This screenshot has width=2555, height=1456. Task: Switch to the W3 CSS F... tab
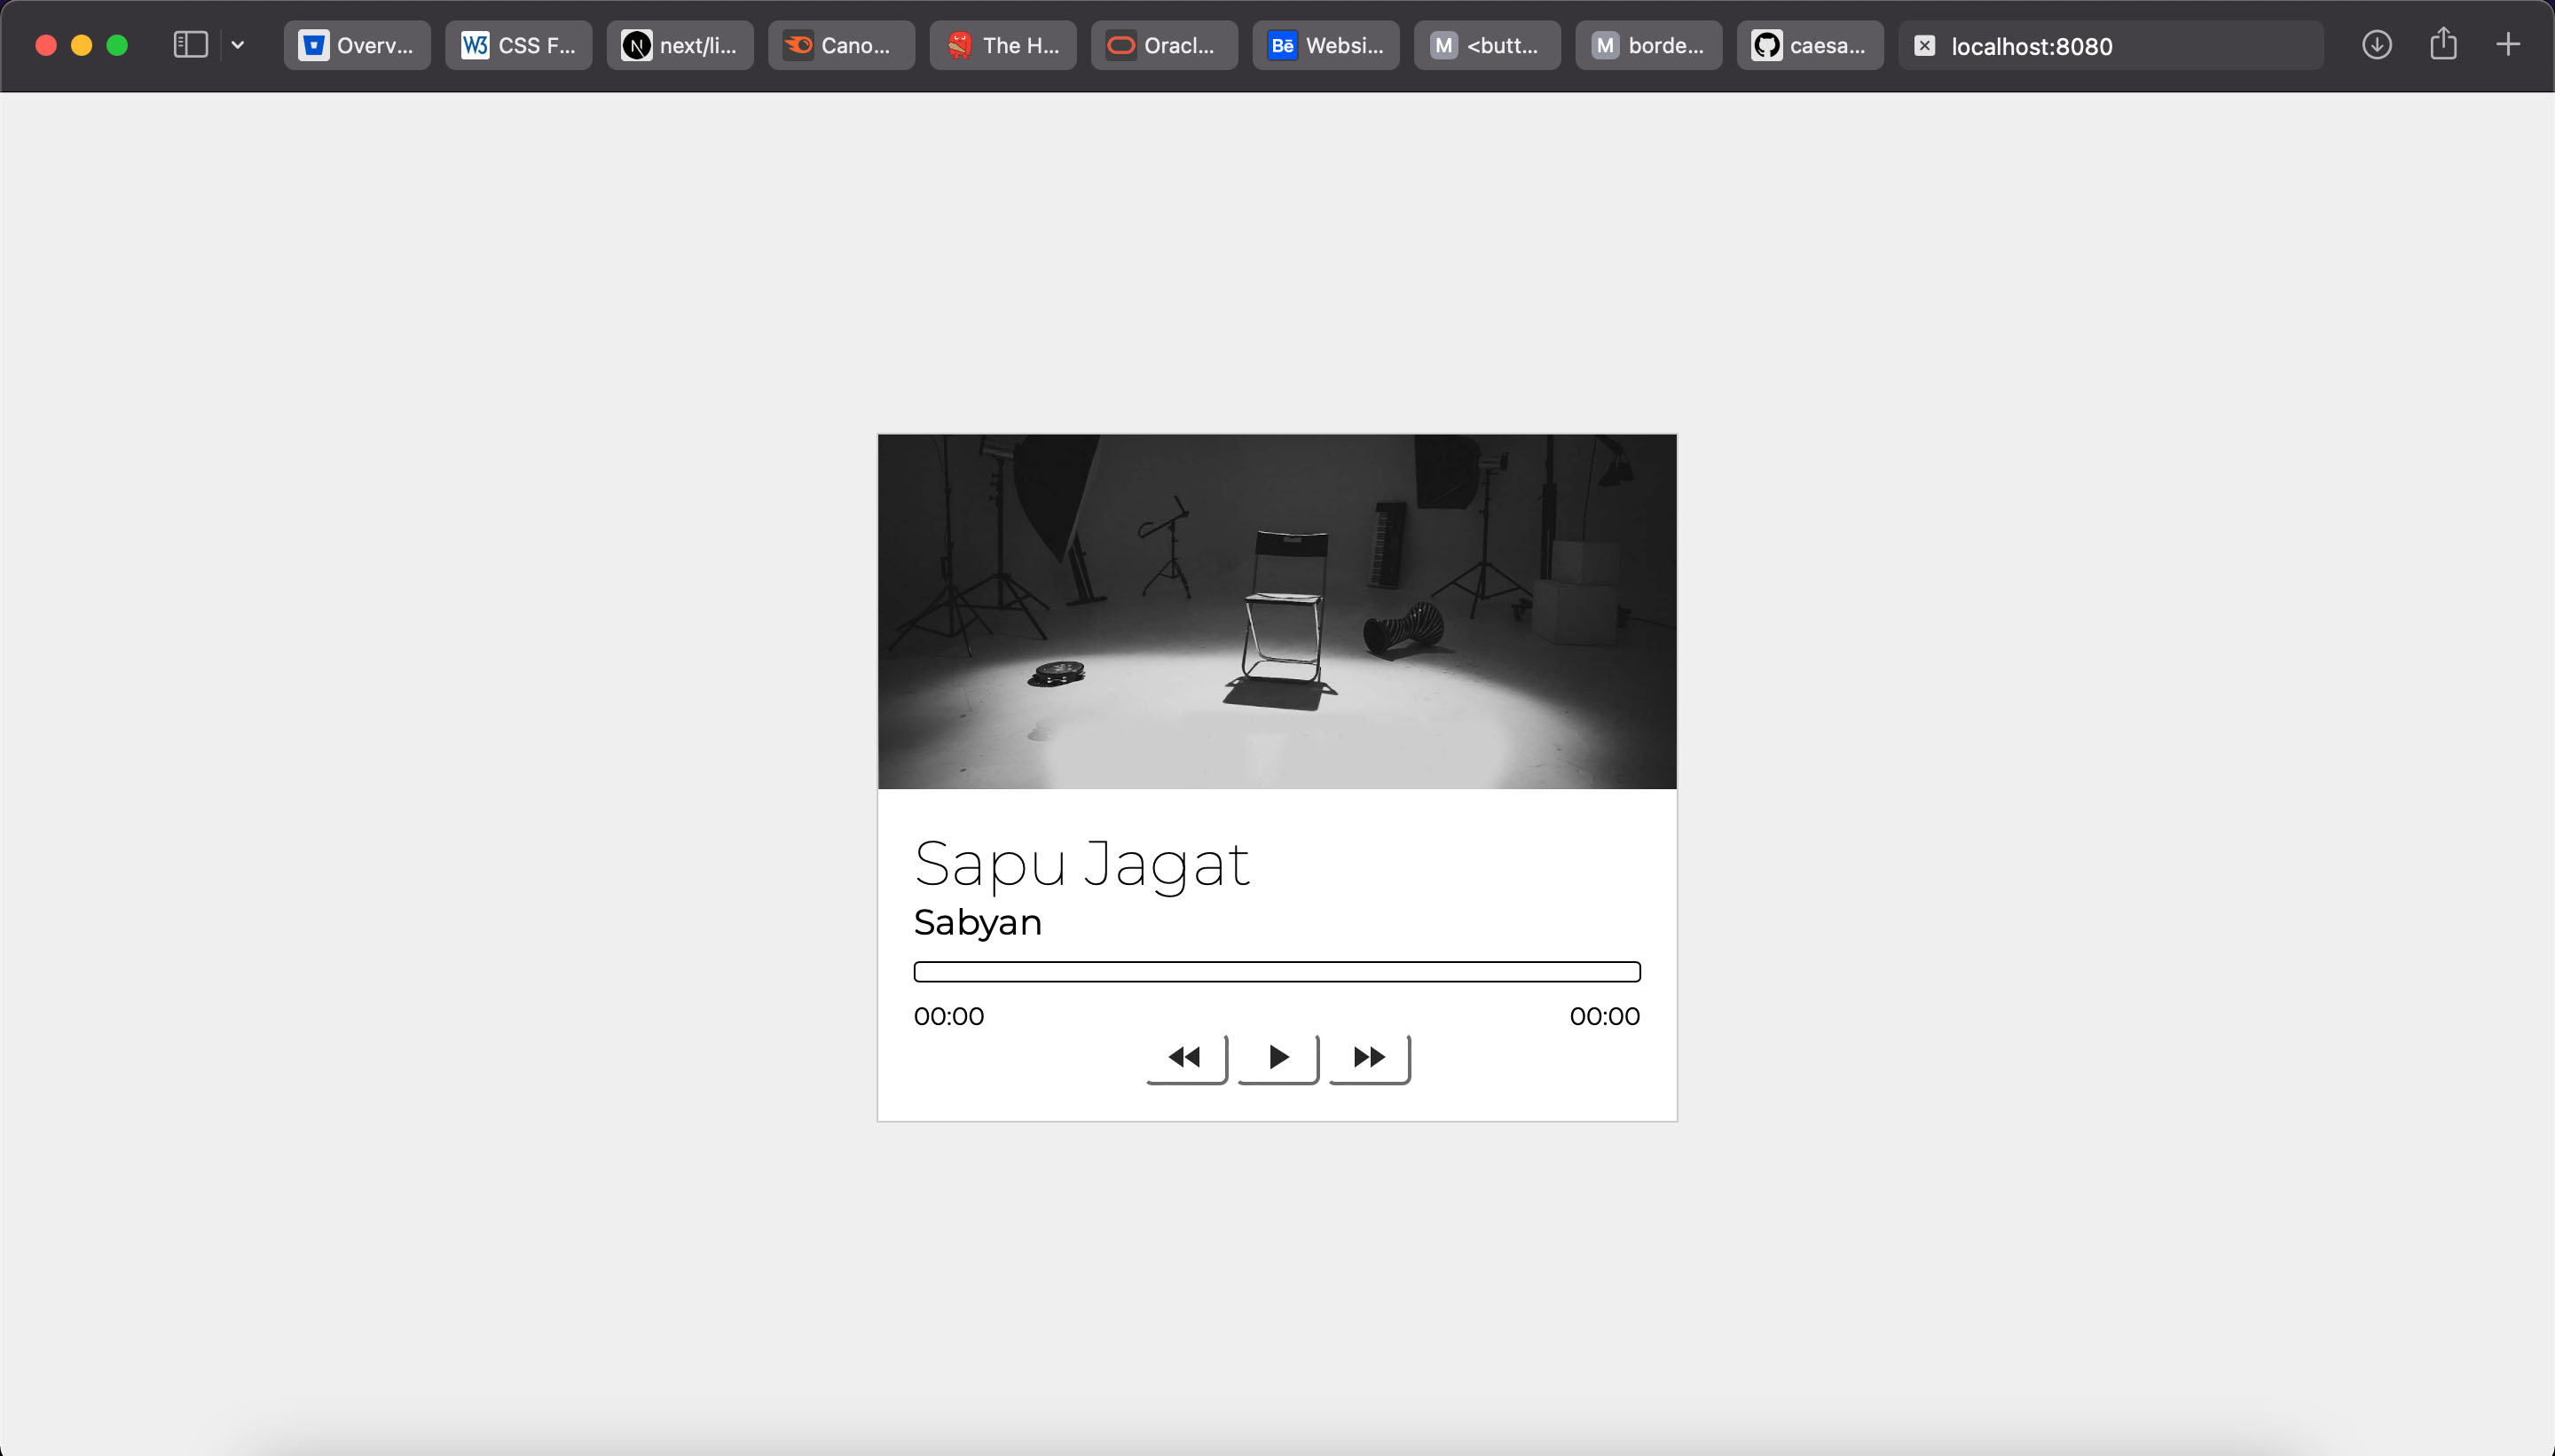click(x=518, y=45)
